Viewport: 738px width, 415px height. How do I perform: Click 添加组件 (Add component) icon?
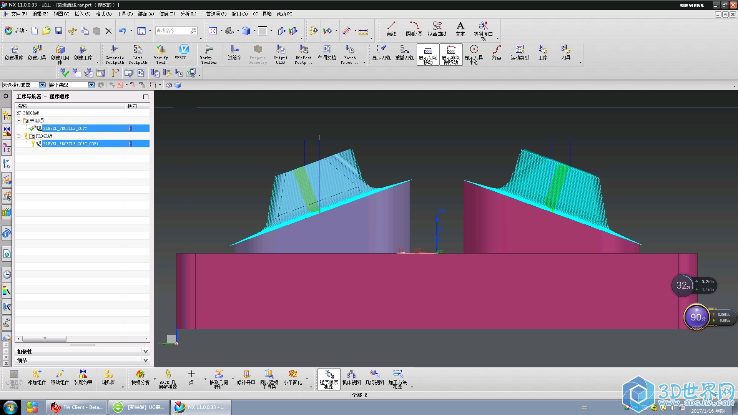(x=37, y=378)
